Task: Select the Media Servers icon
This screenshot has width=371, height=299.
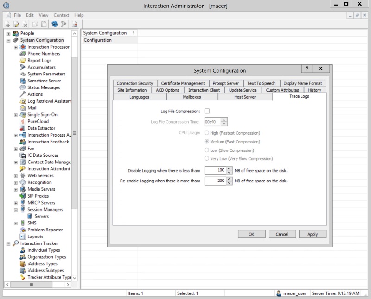Action: (23, 189)
